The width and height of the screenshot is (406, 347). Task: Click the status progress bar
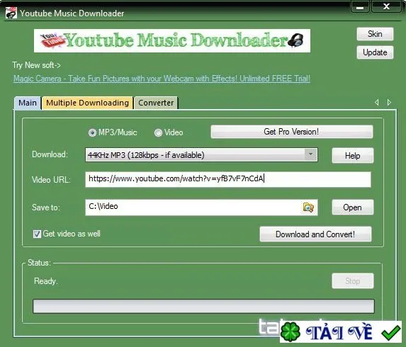tap(203, 306)
